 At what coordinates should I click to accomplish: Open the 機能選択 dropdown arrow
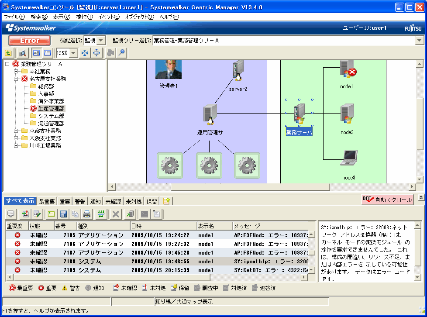(101, 41)
